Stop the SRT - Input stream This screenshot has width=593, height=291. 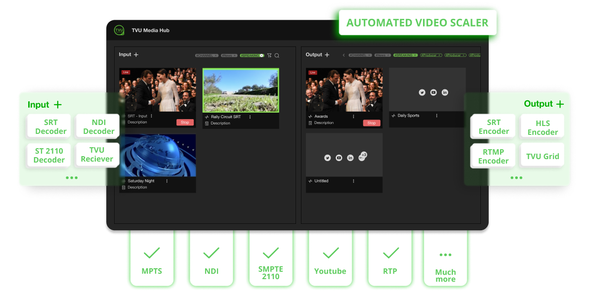(185, 122)
